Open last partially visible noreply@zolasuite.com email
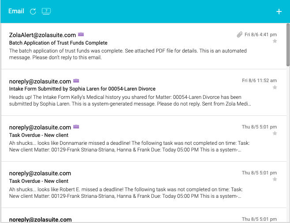 tap(144, 215)
